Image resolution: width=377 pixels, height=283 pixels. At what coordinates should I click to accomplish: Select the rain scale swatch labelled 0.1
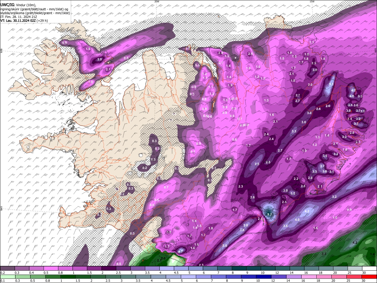pyautogui.click(x=8, y=277)
